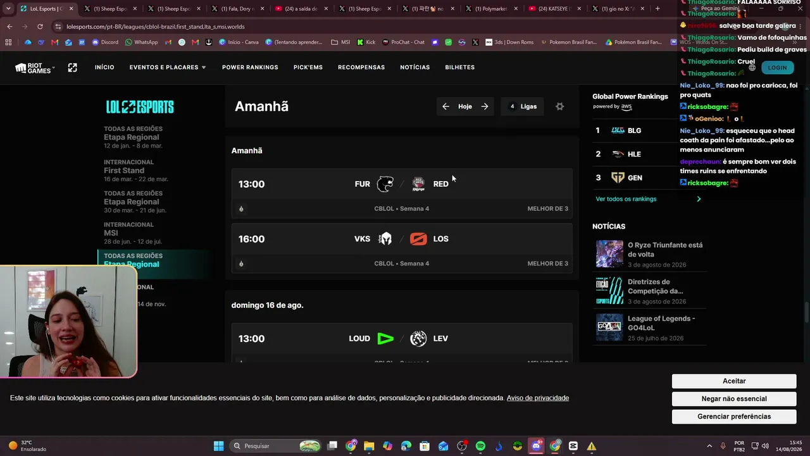The image size is (810, 456).
Task: Open the VKS vs LOS 16:00 match
Action: point(402,248)
